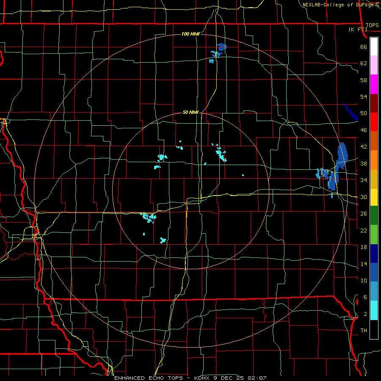The height and width of the screenshot is (381, 381).
Task: Click the 50 value on the legend scale
Action: (x=364, y=113)
